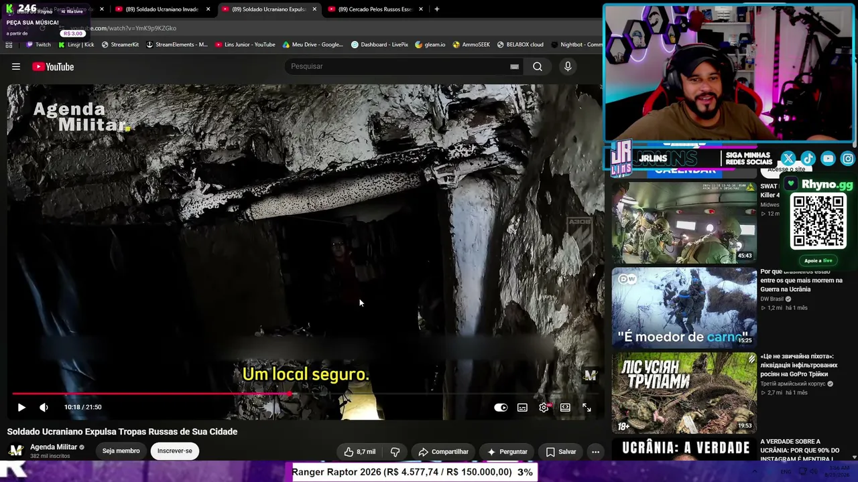Open more actions three-dot menu
Image resolution: width=858 pixels, height=482 pixels.
coord(595,452)
